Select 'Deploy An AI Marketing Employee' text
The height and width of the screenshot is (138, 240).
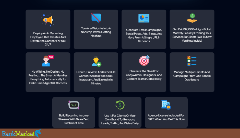pyautogui.click(x=48, y=35)
